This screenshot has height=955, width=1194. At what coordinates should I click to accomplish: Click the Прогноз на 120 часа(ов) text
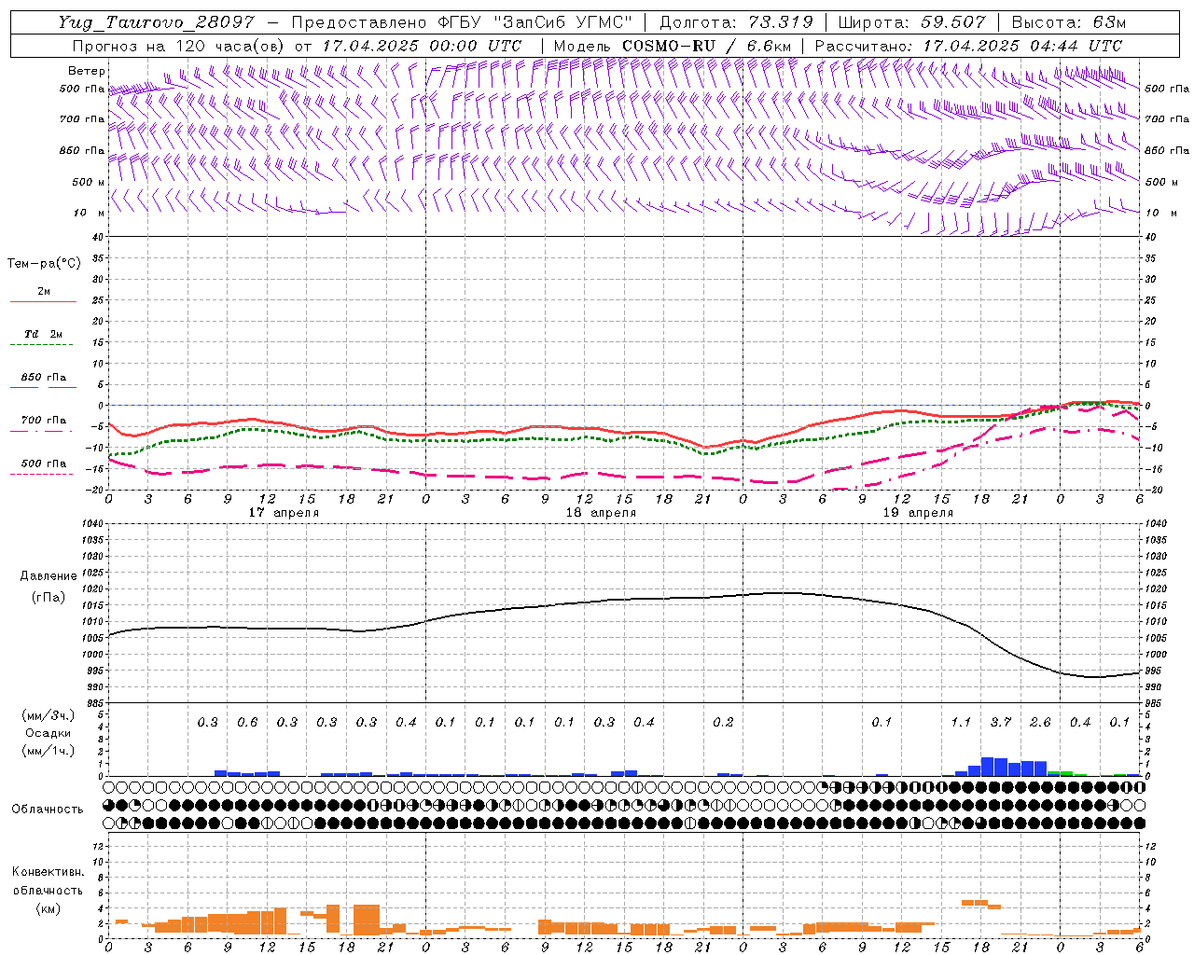(179, 46)
